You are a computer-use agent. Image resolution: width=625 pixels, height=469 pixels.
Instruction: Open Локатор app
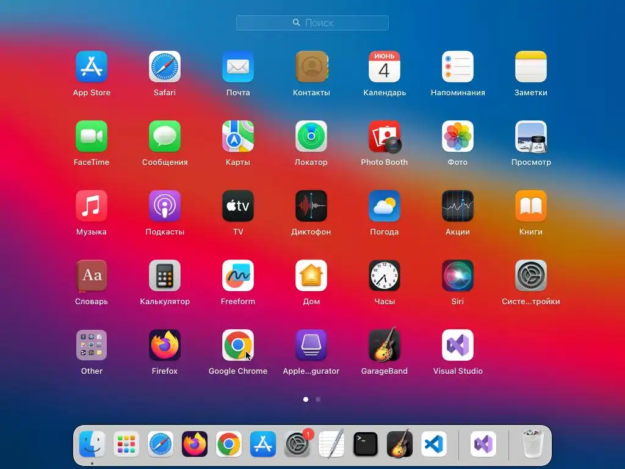point(311,136)
